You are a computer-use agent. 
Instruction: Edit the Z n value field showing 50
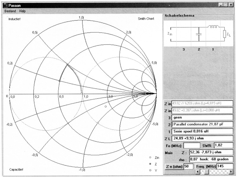(x=188, y=167)
